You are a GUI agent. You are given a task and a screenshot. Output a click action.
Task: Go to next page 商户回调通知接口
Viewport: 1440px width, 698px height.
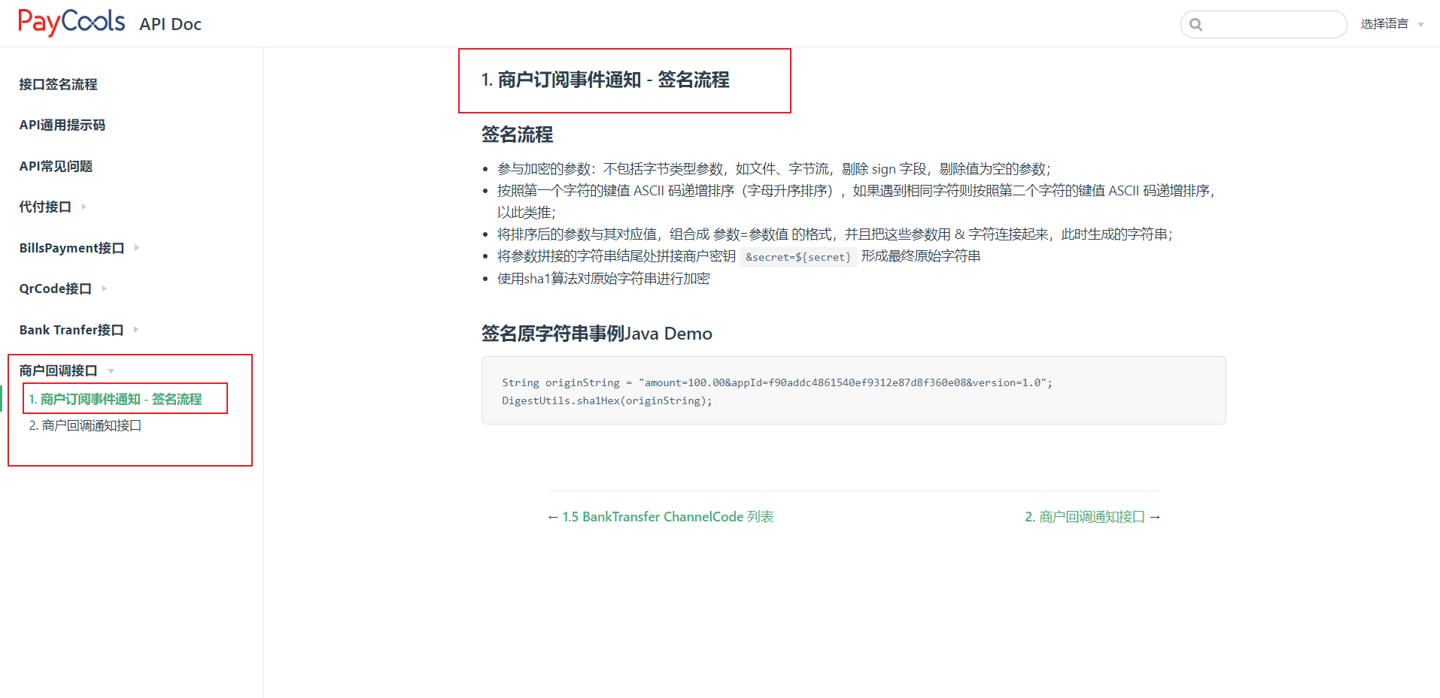coord(1092,517)
